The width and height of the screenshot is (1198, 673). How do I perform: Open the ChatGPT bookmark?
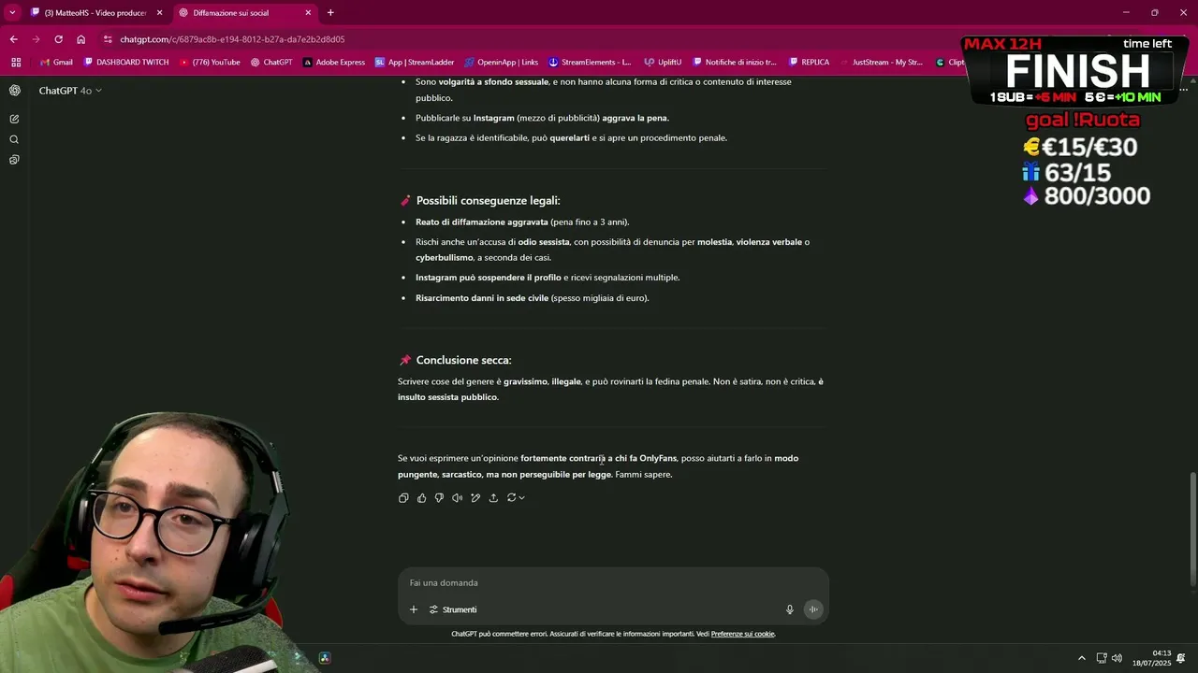[x=271, y=63]
